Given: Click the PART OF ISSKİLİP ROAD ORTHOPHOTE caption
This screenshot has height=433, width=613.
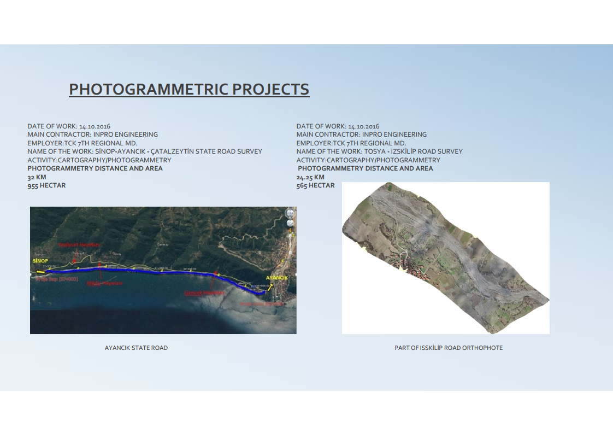Looking at the screenshot, I should coord(449,348).
